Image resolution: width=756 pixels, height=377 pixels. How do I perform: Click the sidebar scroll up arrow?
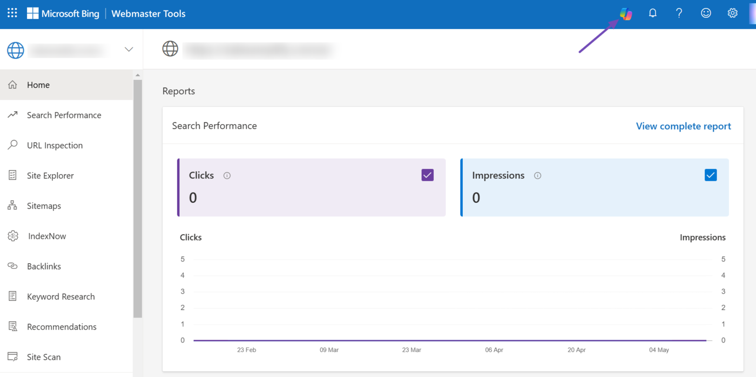pos(138,76)
